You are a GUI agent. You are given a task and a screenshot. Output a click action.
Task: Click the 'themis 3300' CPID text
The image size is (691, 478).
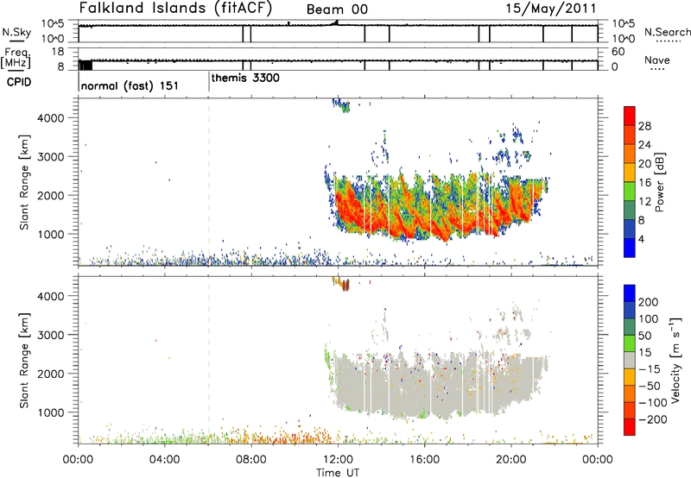(x=245, y=78)
